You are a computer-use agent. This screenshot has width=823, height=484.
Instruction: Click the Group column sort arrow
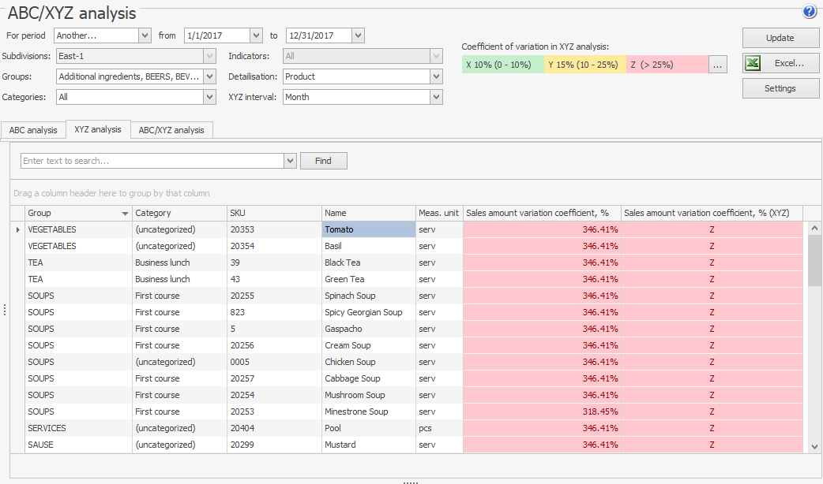point(125,214)
